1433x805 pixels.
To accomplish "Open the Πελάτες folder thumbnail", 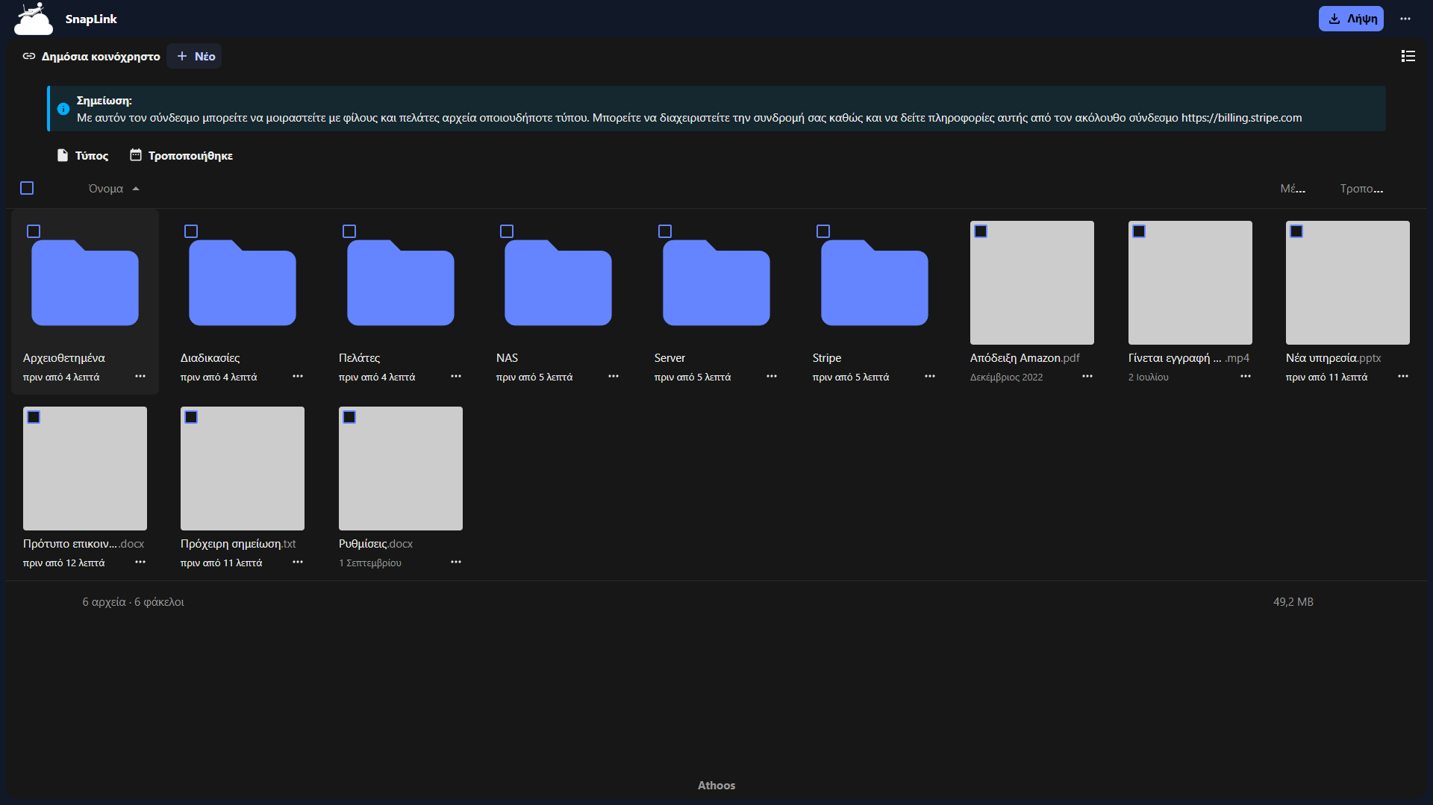I will [400, 283].
